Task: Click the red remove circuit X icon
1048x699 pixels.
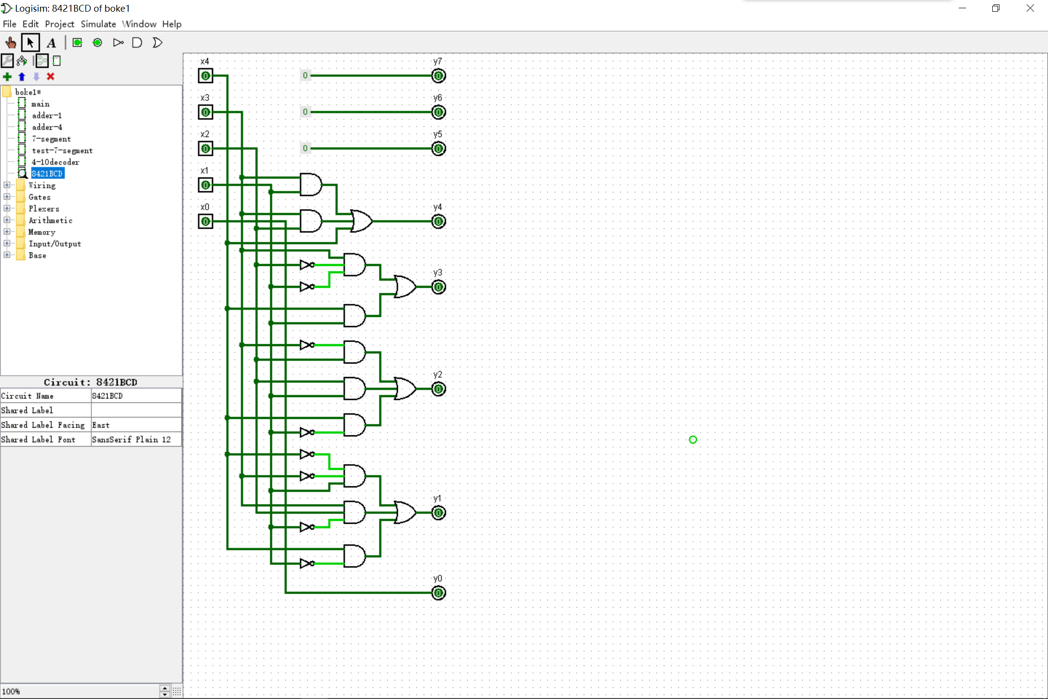Action: [50, 77]
